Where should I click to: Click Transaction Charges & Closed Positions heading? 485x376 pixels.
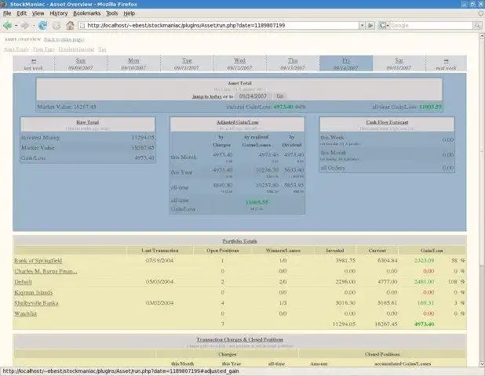pyautogui.click(x=239, y=339)
